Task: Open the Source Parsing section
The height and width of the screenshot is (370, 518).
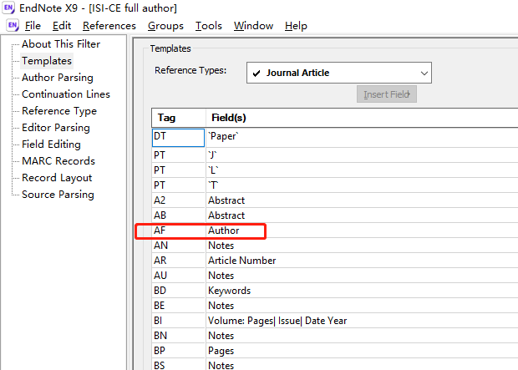Action: [x=58, y=195]
